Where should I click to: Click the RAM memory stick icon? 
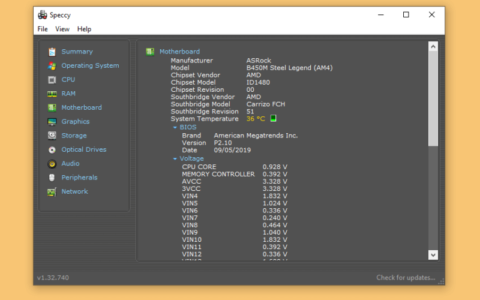point(52,94)
